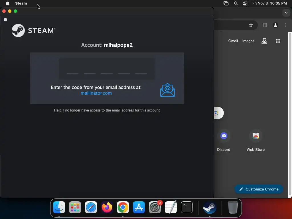Open the Google apps grid in Chrome

(x=278, y=41)
